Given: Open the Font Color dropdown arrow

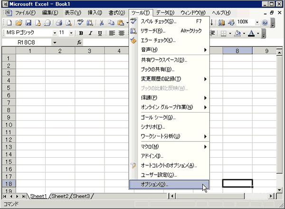Looking at the screenshot, I should click(258, 33).
